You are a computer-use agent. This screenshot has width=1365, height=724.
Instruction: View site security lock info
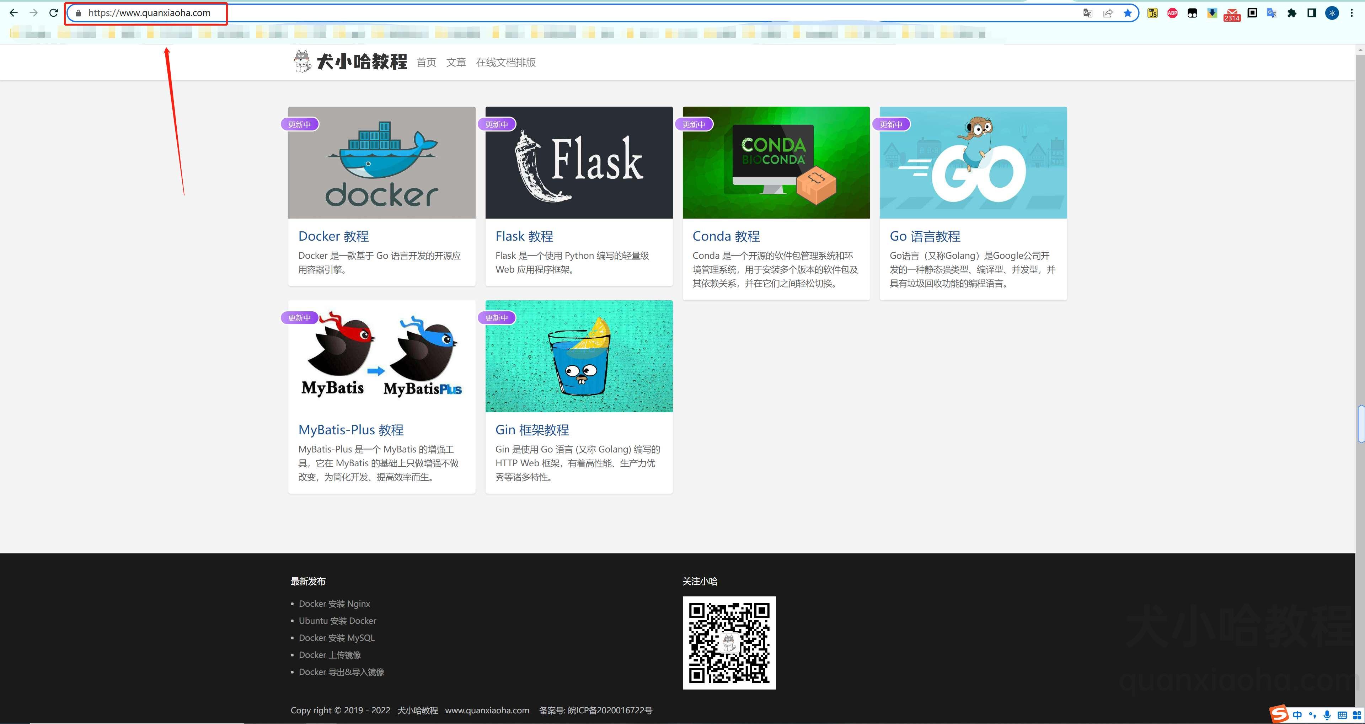coord(79,13)
